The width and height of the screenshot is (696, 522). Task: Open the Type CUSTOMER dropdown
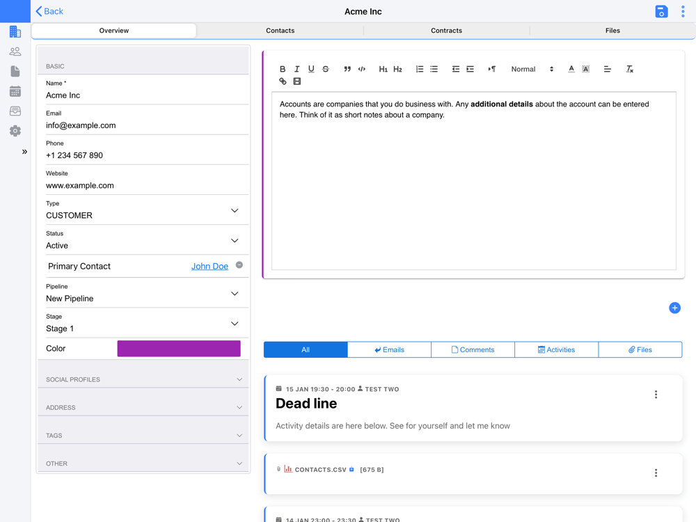pyautogui.click(x=143, y=210)
